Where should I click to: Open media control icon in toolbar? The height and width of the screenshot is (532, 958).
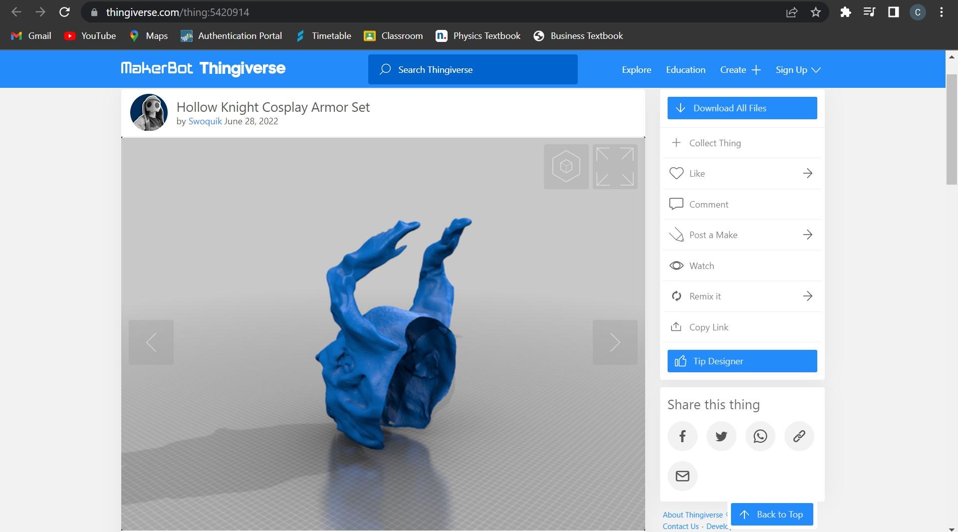869,12
